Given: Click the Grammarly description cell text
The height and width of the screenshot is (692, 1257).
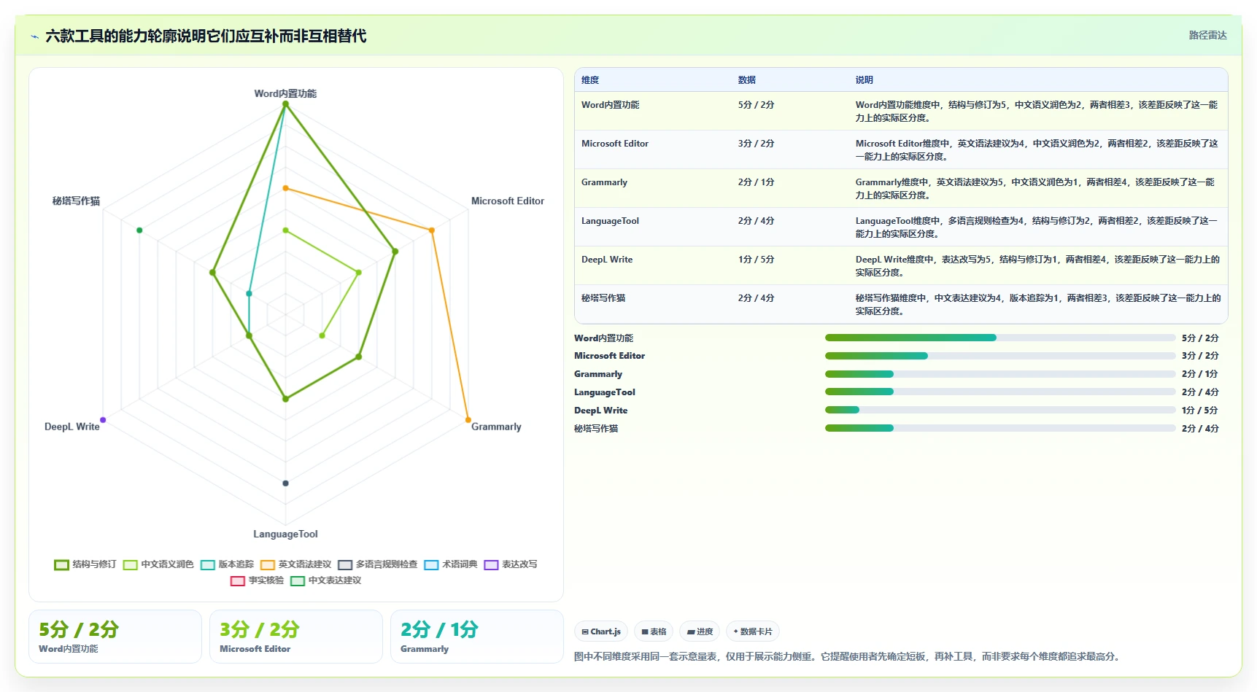Looking at the screenshot, I should click(1036, 189).
